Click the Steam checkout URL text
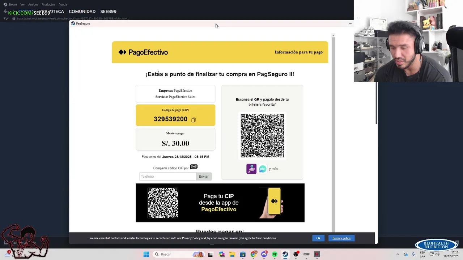The image size is (463, 260). [73, 18]
